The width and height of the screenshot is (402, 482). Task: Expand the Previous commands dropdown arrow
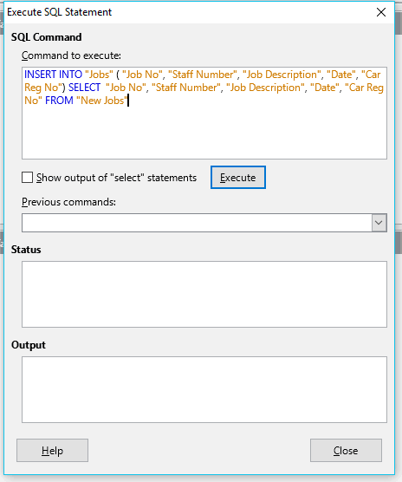tap(379, 223)
